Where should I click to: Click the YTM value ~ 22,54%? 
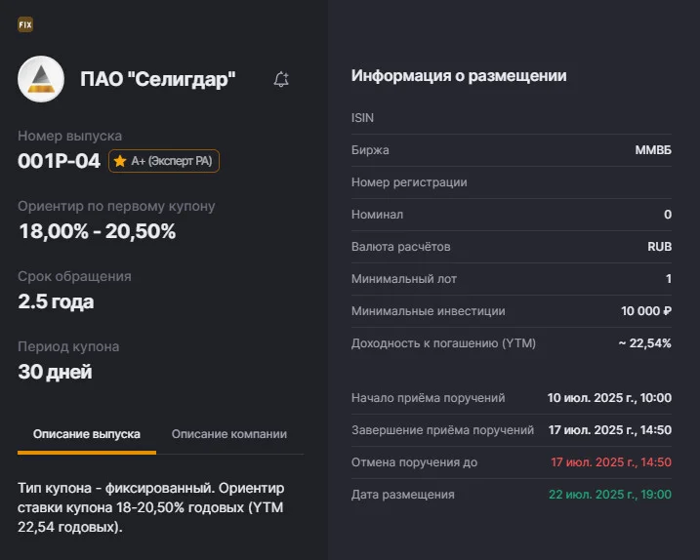(x=644, y=342)
